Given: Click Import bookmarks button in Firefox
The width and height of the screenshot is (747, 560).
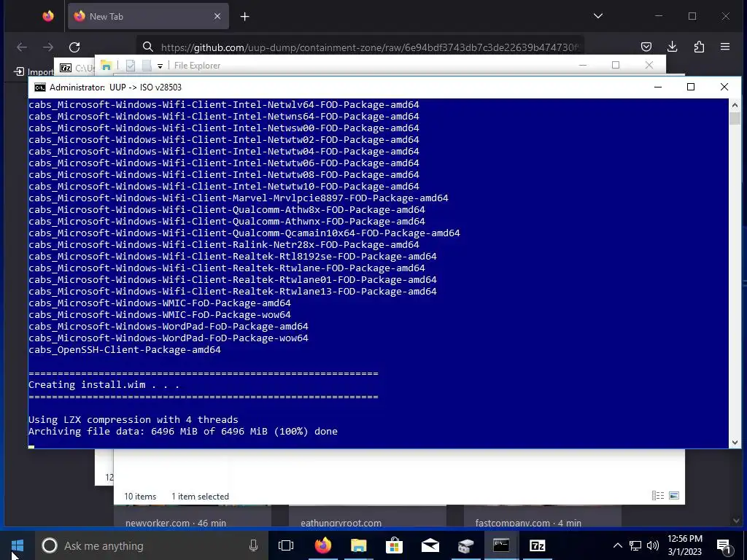Looking at the screenshot, I should click(x=34, y=71).
